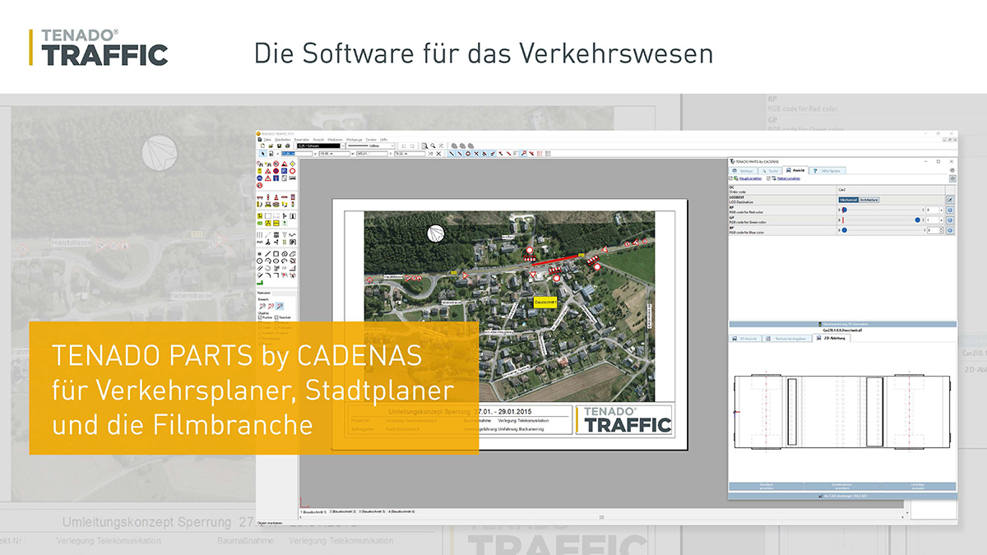The image size is (987, 555).
Task: Pick the traffic cone symbol
Action: point(276,197)
